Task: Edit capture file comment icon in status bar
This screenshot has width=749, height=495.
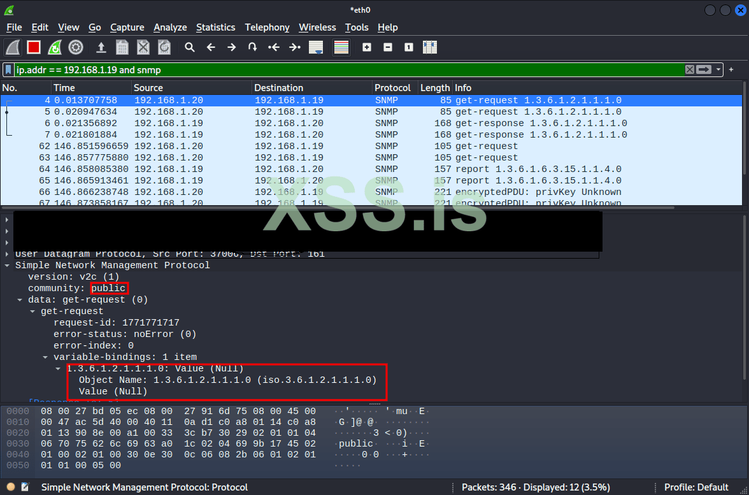Action: [25, 487]
